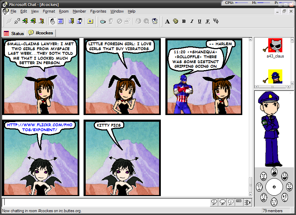Click the member list scroll right arrow

point(288,87)
